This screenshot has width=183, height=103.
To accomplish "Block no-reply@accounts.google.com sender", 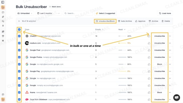I will point(160,64).
